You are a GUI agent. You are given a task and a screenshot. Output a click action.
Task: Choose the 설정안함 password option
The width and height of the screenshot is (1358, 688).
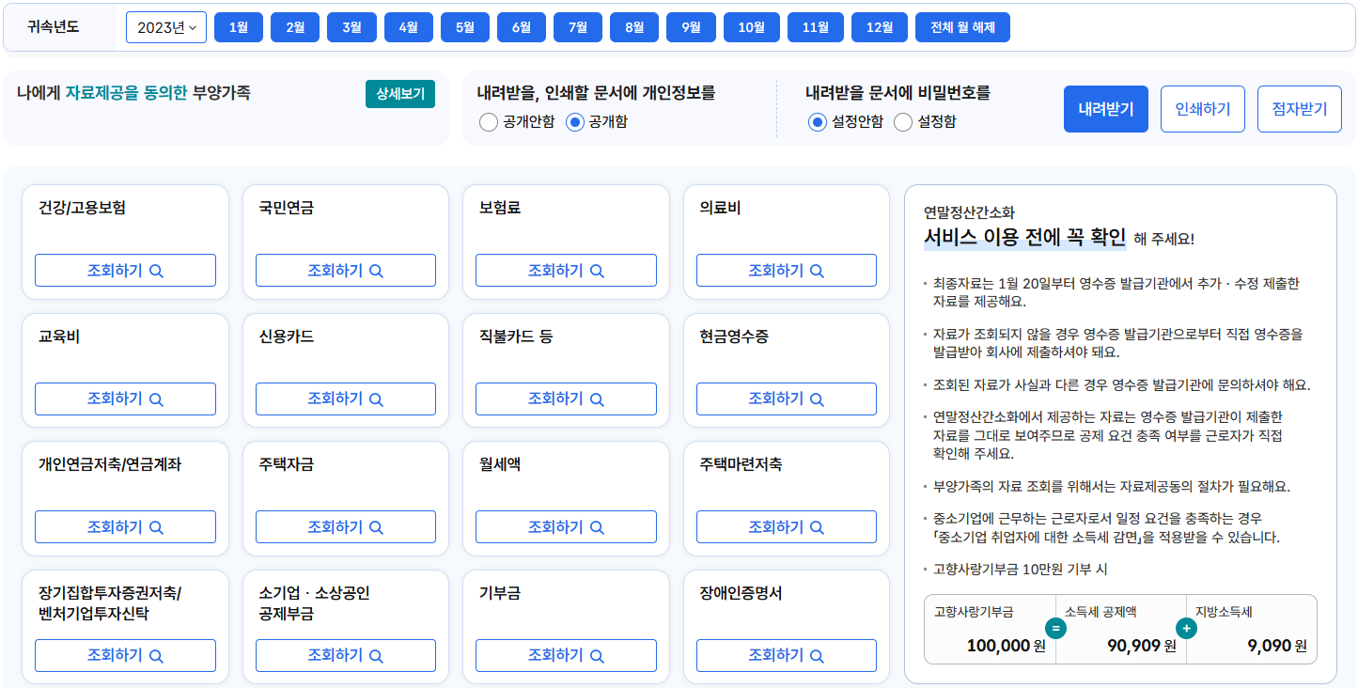[x=818, y=122]
